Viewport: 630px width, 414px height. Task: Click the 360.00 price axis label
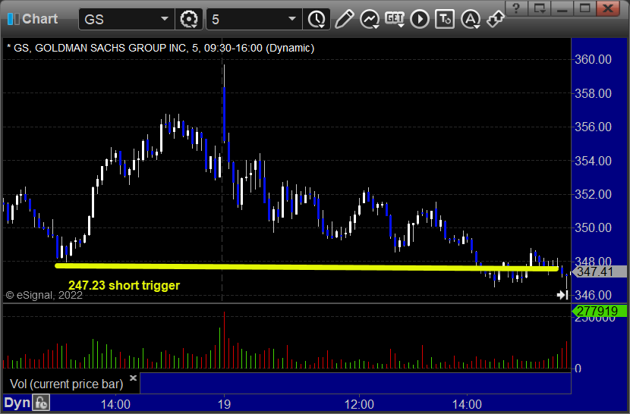pos(593,59)
